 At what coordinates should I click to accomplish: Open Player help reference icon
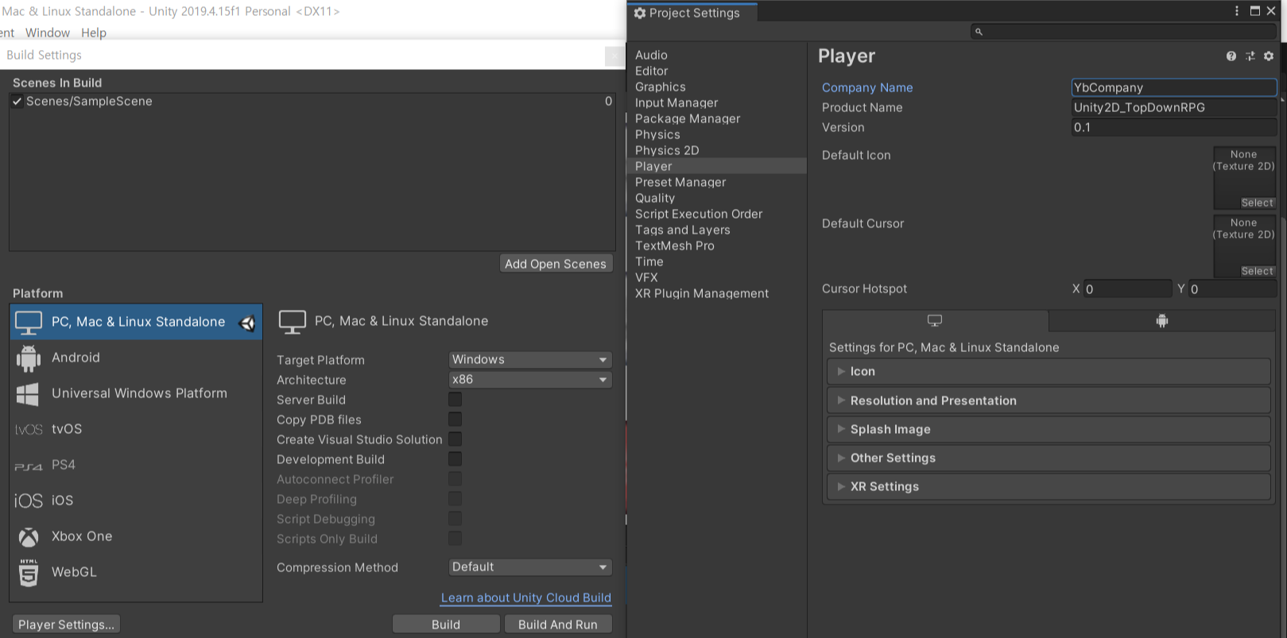1231,56
